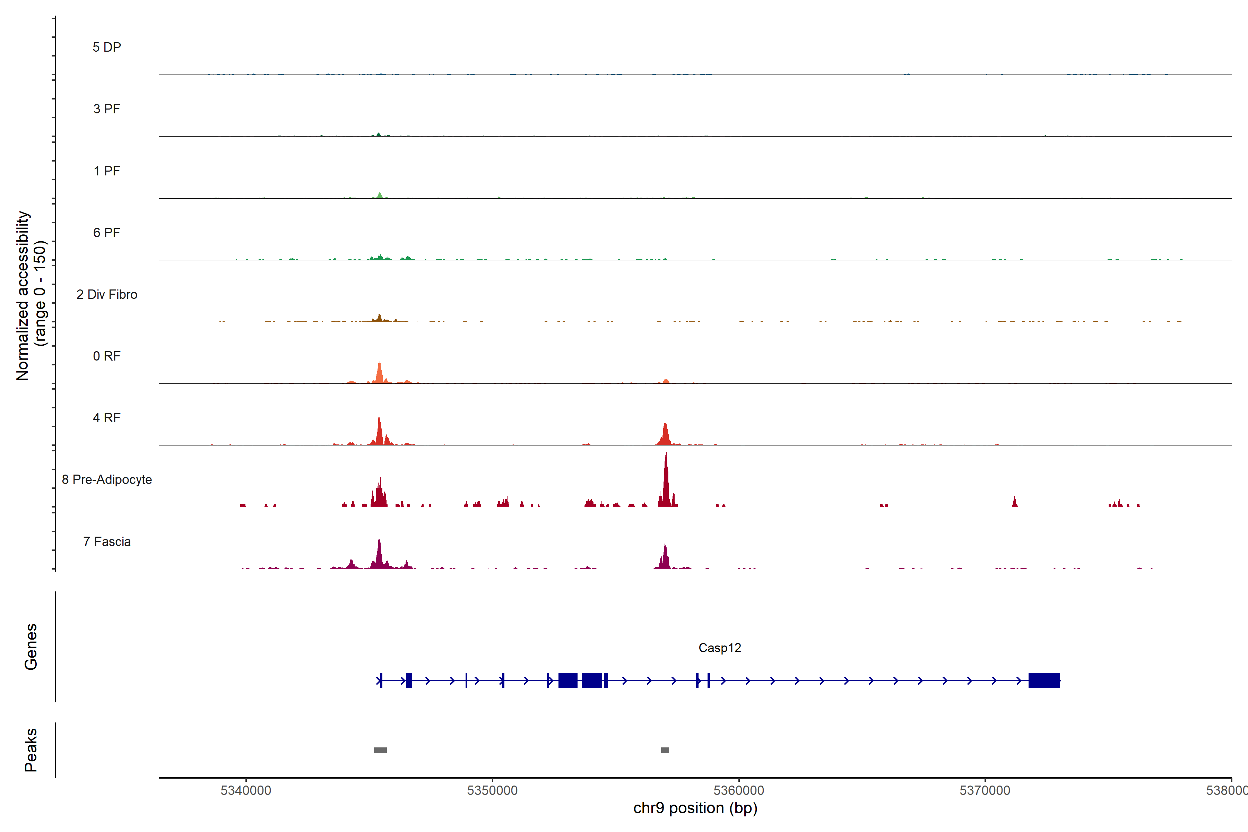
Task: Click the 3 PF track label
Action: [107, 109]
